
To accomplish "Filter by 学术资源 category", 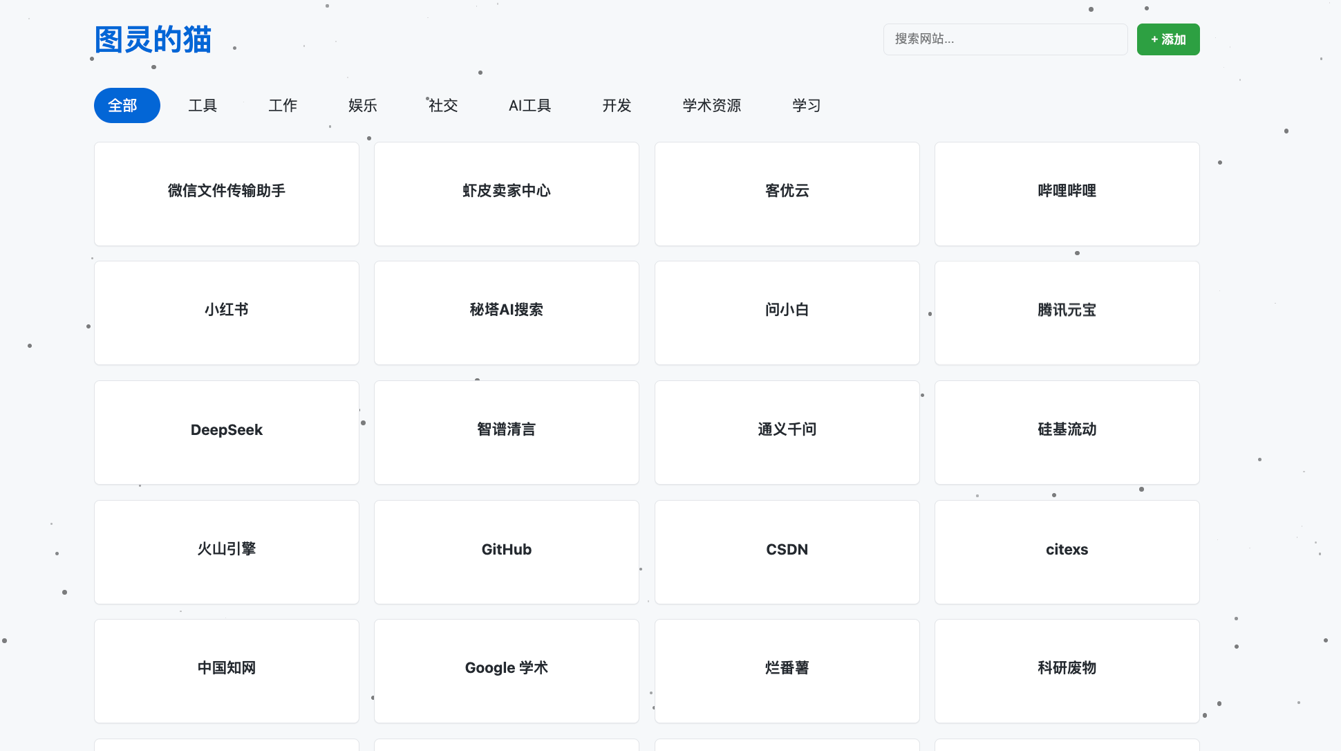I will [x=711, y=105].
